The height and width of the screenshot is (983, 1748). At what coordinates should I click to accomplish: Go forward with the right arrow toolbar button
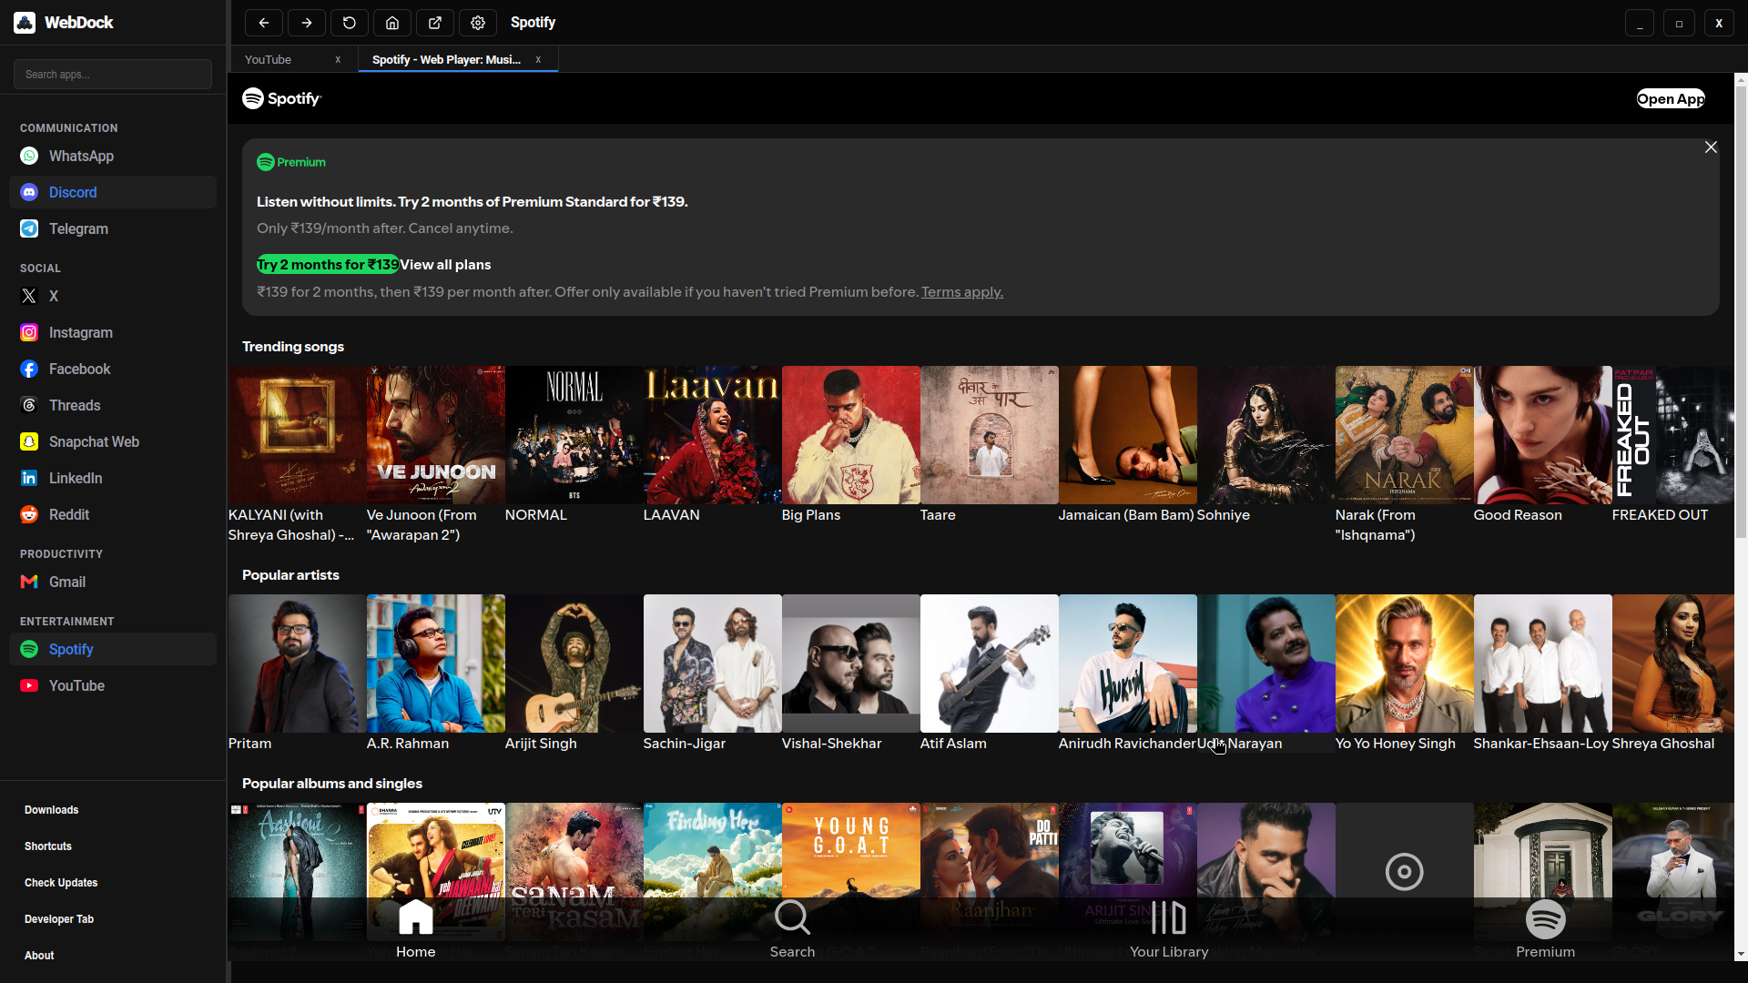coord(307,23)
